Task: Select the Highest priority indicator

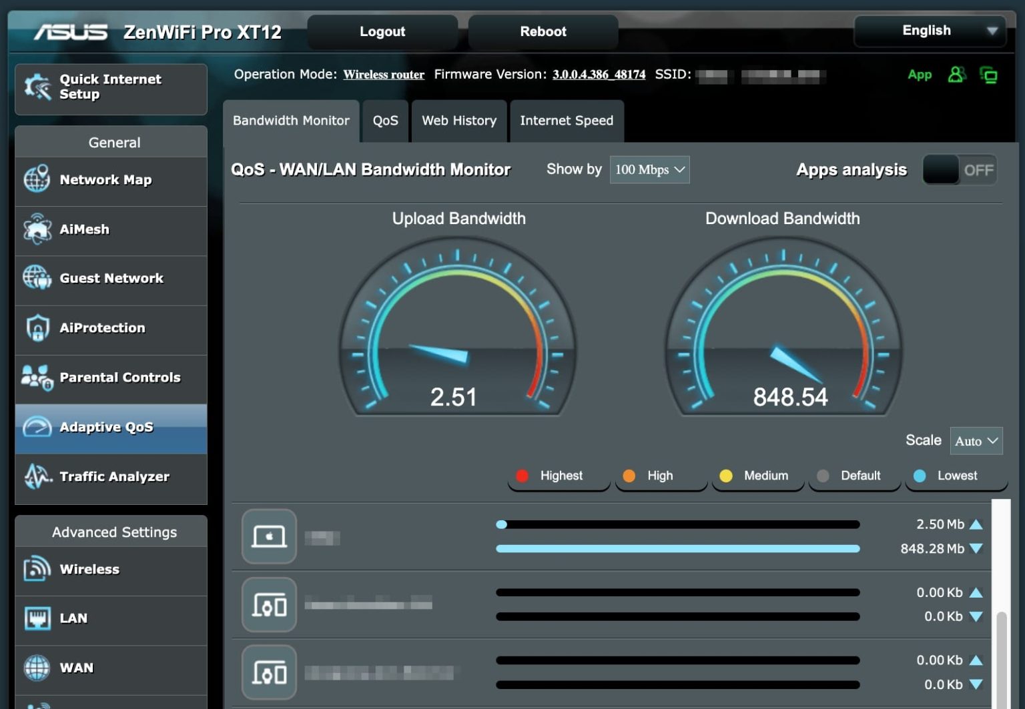Action: 523,476
